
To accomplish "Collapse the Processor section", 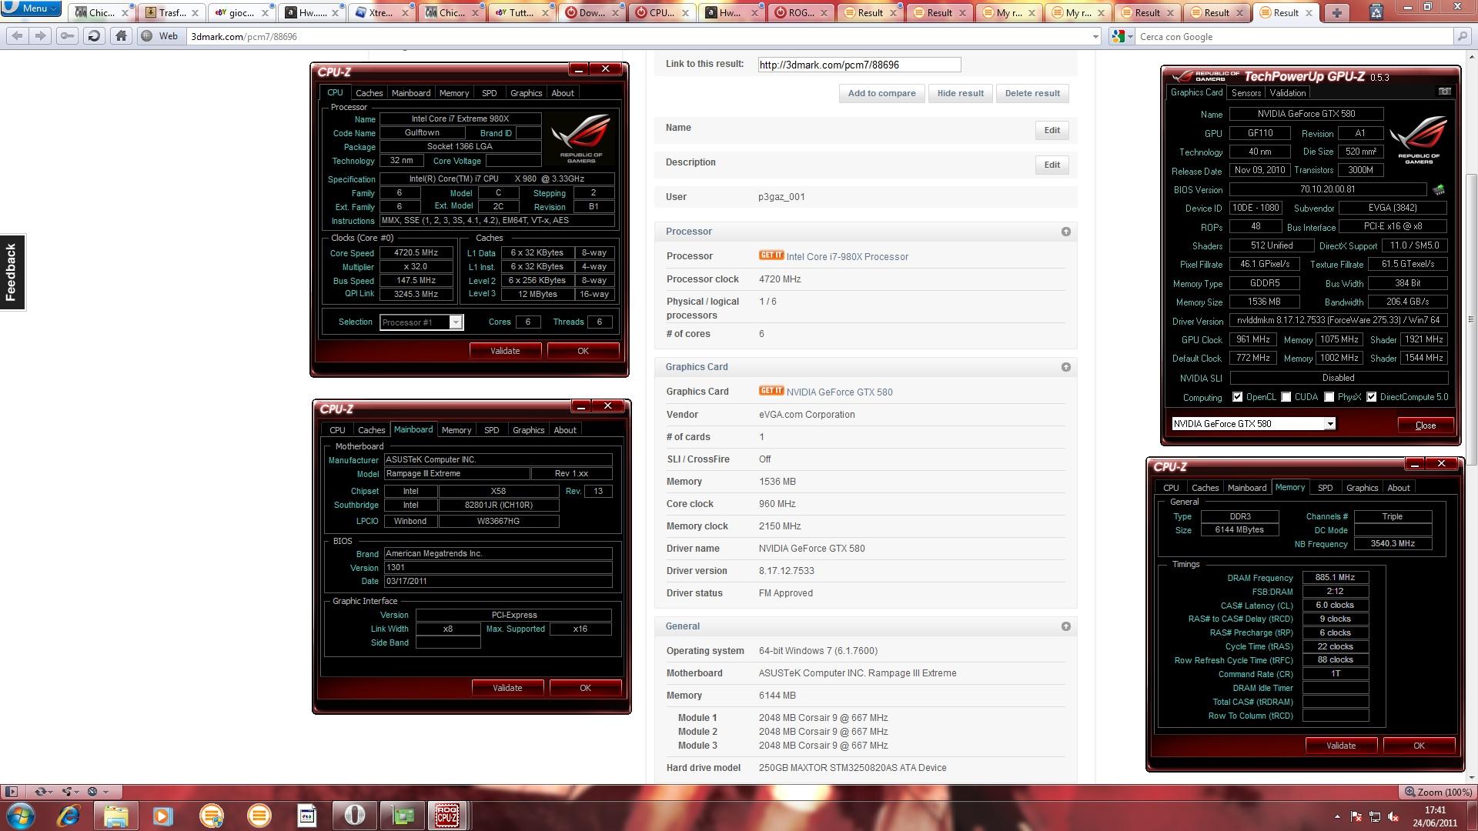I will 1066,232.
